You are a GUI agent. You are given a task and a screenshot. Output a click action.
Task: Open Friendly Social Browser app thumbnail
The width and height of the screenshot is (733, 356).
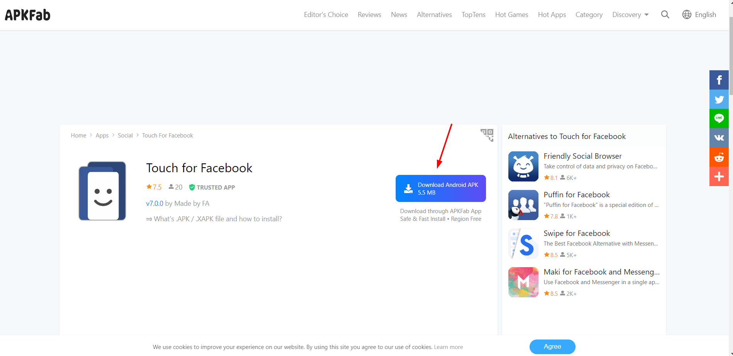tap(523, 166)
